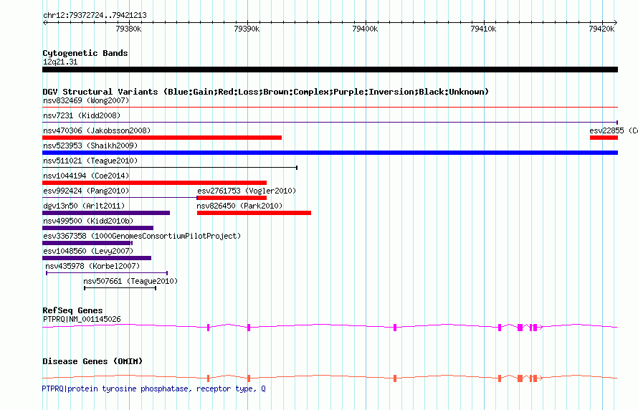The image size is (638, 410).
Task: Click the nsv435978 (Korbel2007) label
Action: 92,266
